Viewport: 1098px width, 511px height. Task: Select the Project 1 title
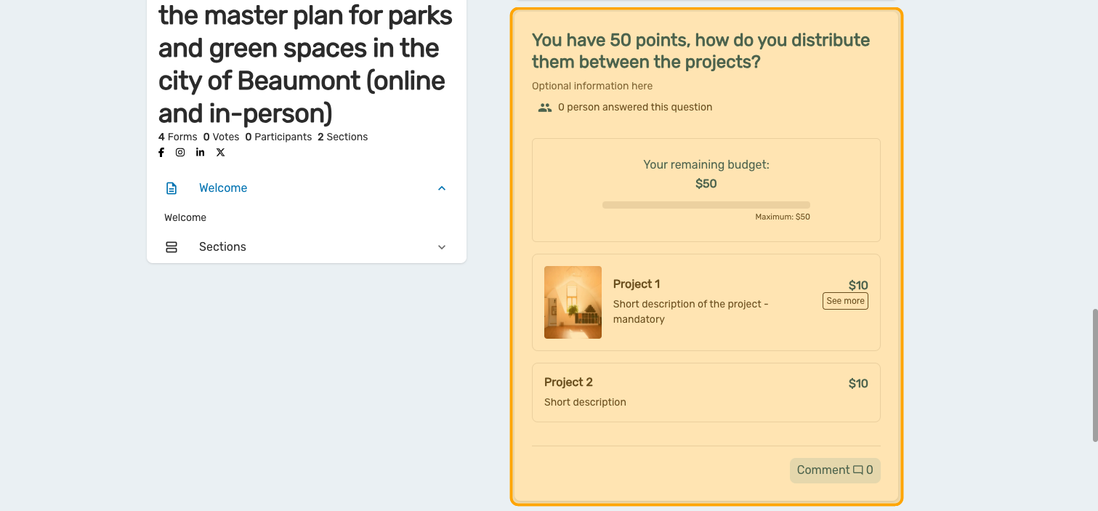coord(637,284)
